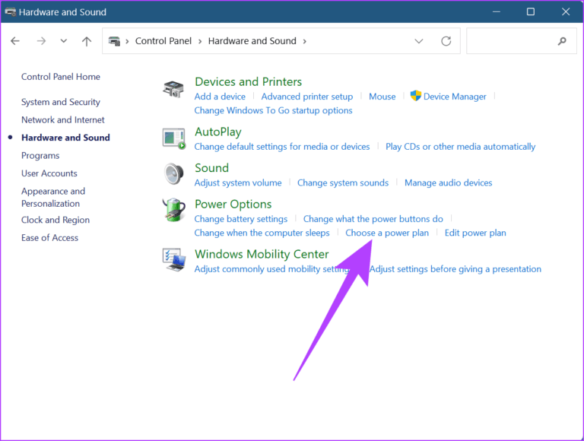Click the AutoPlay category icon

pyautogui.click(x=173, y=138)
